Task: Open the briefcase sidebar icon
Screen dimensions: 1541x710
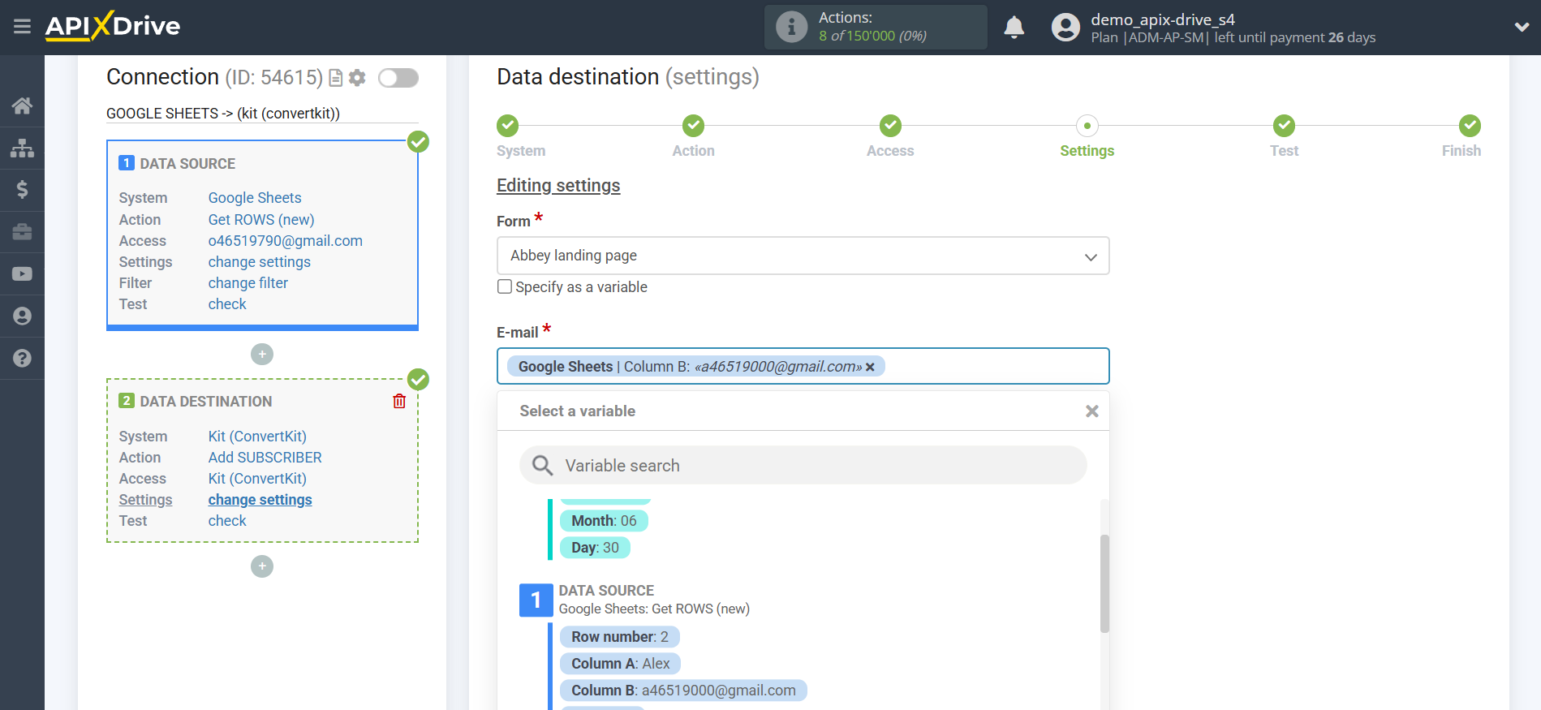Action: point(22,232)
